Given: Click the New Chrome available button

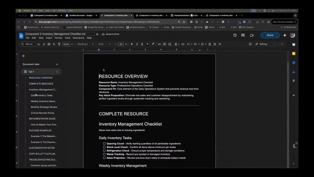Looking at the screenshot, I should pyautogui.click(x=284, y=22).
